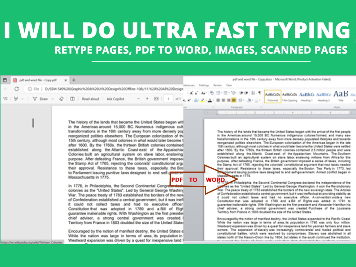356x267 pixels.
Task: Select the Title style
Action: (341, 96)
